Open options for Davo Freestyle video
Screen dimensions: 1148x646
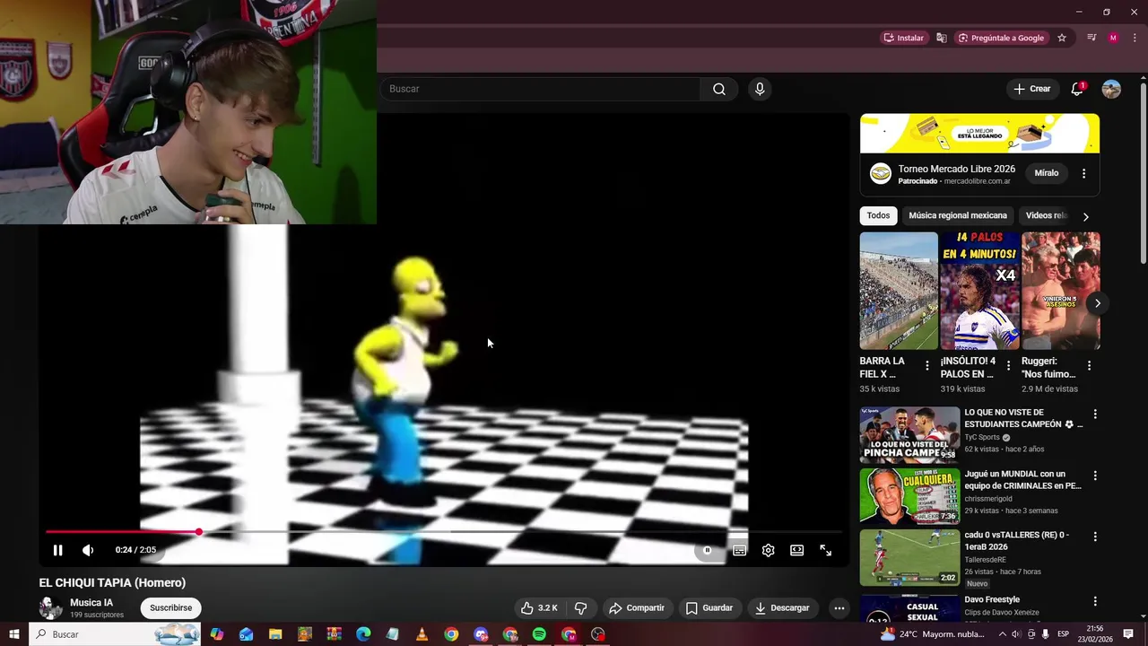1095,601
